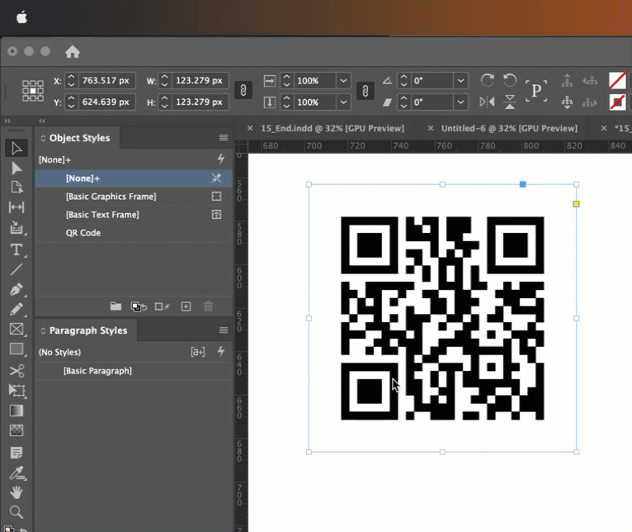
Task: Select the [Basic Text Frame] style
Action: pyautogui.click(x=134, y=215)
